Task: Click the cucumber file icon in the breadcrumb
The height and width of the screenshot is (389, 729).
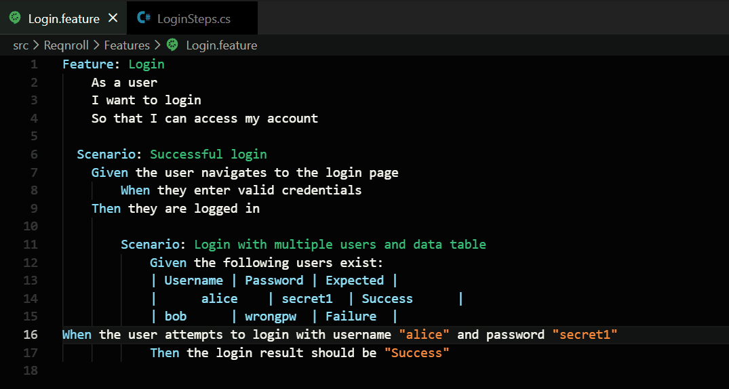Action: tap(172, 45)
